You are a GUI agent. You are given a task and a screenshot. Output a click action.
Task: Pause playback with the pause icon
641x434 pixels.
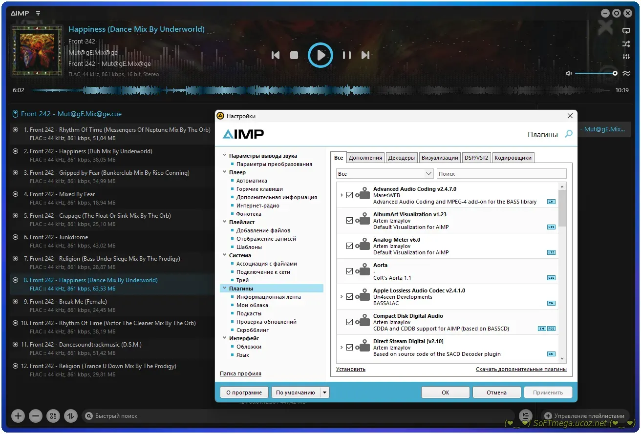(346, 55)
